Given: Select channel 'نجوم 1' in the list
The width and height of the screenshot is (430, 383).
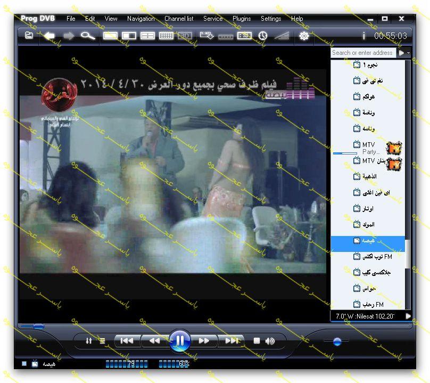Looking at the screenshot, I should [x=368, y=65].
